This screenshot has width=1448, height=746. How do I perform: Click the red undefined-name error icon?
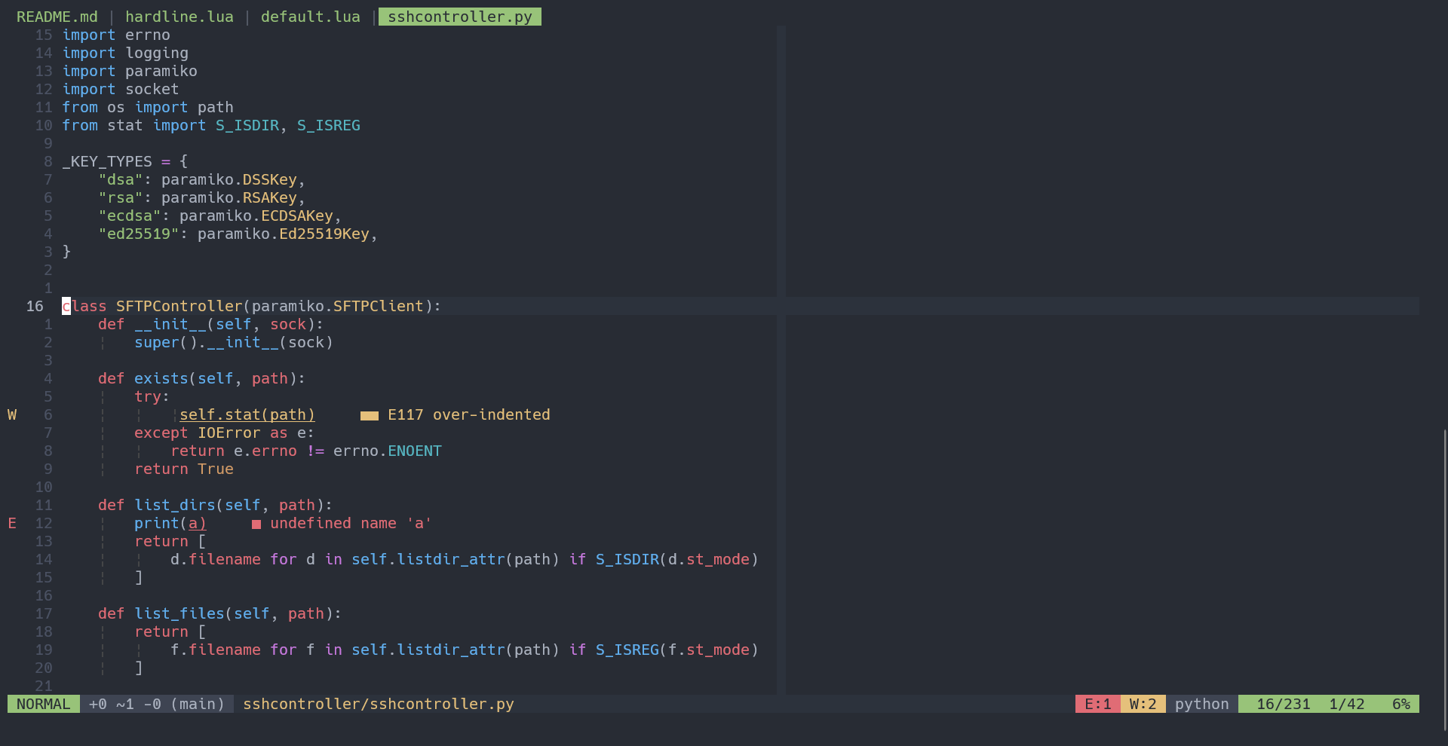point(256,523)
